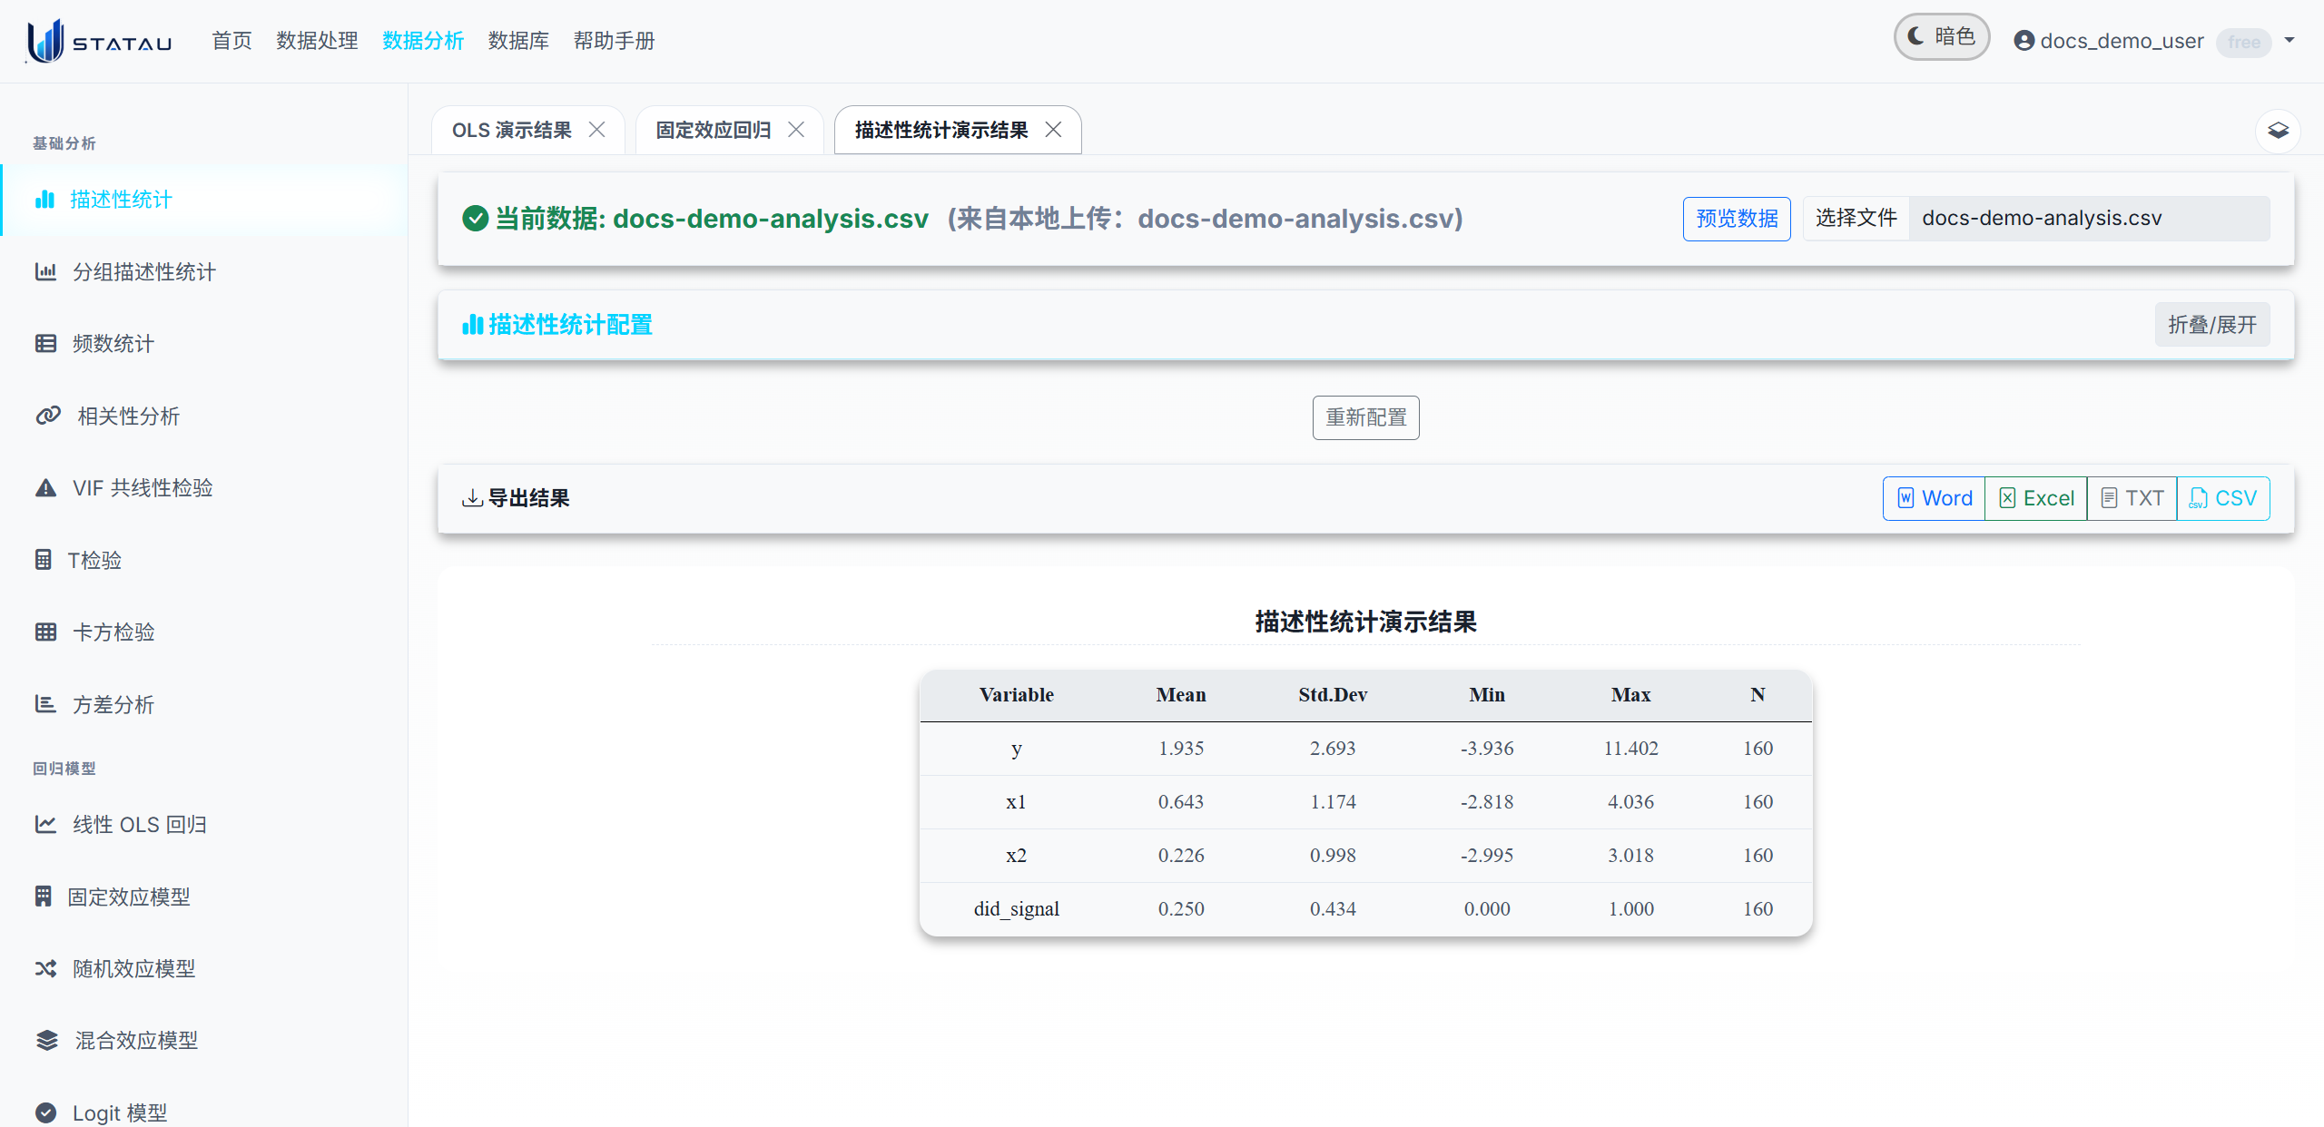Screen dimensions: 2324x1127
Task: Switch to the 描述性统计演示结果 tab
Action: click(941, 131)
